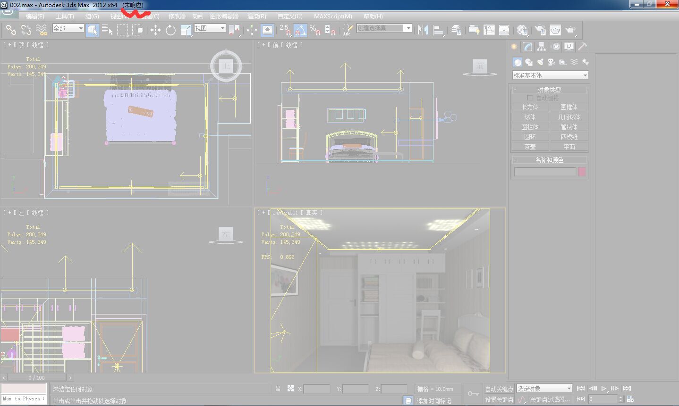Image resolution: width=679 pixels, height=406 pixels.
Task: Toggle the Angle Snap button
Action: (300, 30)
